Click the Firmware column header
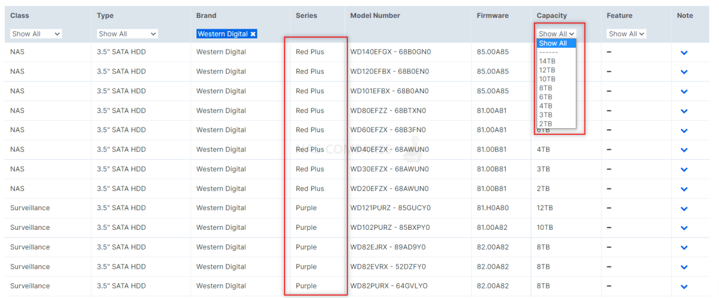 [x=493, y=16]
